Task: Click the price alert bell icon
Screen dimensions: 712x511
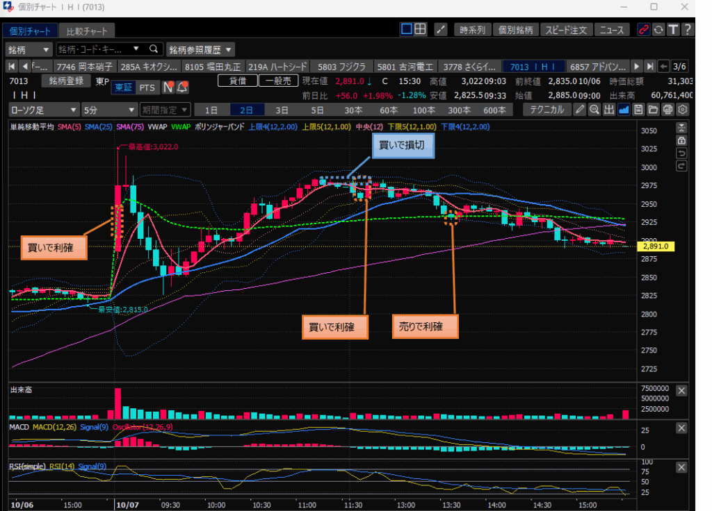Action: (x=182, y=87)
